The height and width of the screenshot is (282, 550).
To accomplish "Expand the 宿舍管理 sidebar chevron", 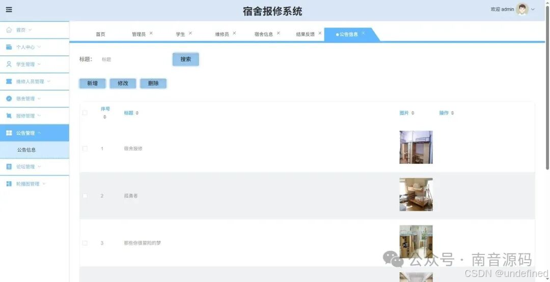I will tap(39, 99).
